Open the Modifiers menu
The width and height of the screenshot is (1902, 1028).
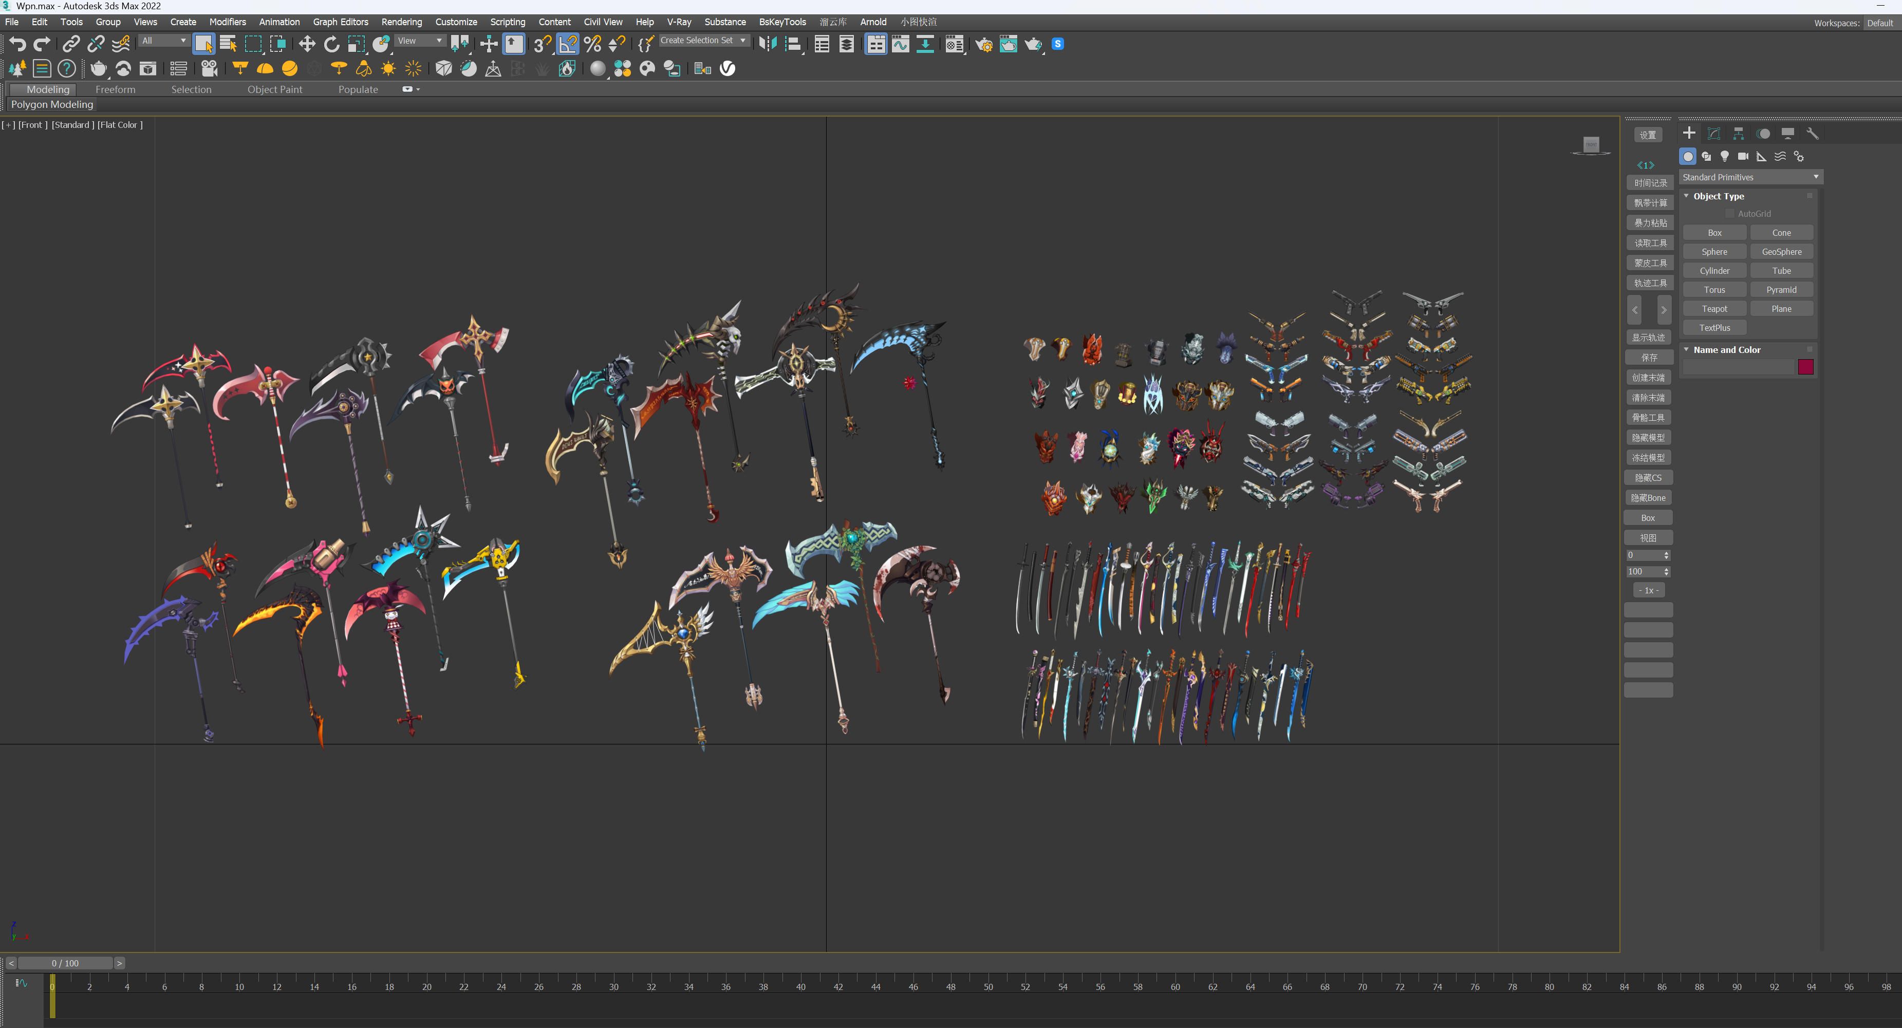[228, 22]
